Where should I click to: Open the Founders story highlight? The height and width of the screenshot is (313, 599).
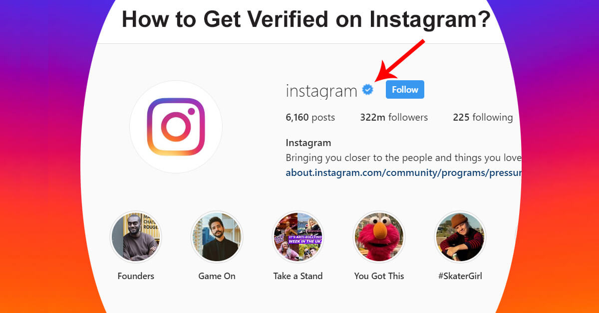coord(136,236)
